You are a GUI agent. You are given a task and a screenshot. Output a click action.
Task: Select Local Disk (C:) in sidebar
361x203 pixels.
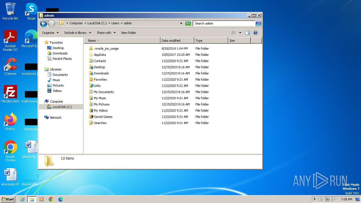[x=62, y=107]
